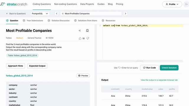The height and width of the screenshot is (106, 189).
Task: Open the Most Profitable Companies question selector
Action: pos(91,14)
